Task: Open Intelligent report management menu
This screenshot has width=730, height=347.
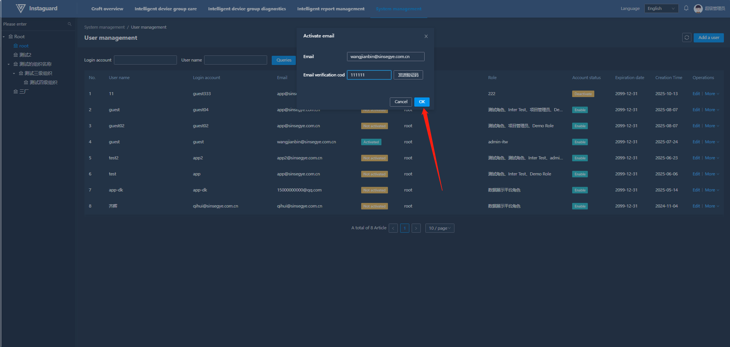Action: 331,9
